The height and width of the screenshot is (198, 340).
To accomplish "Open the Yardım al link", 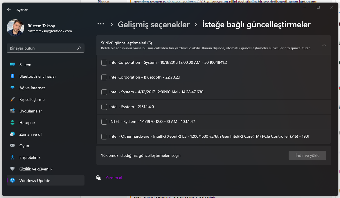I will pos(114,178).
